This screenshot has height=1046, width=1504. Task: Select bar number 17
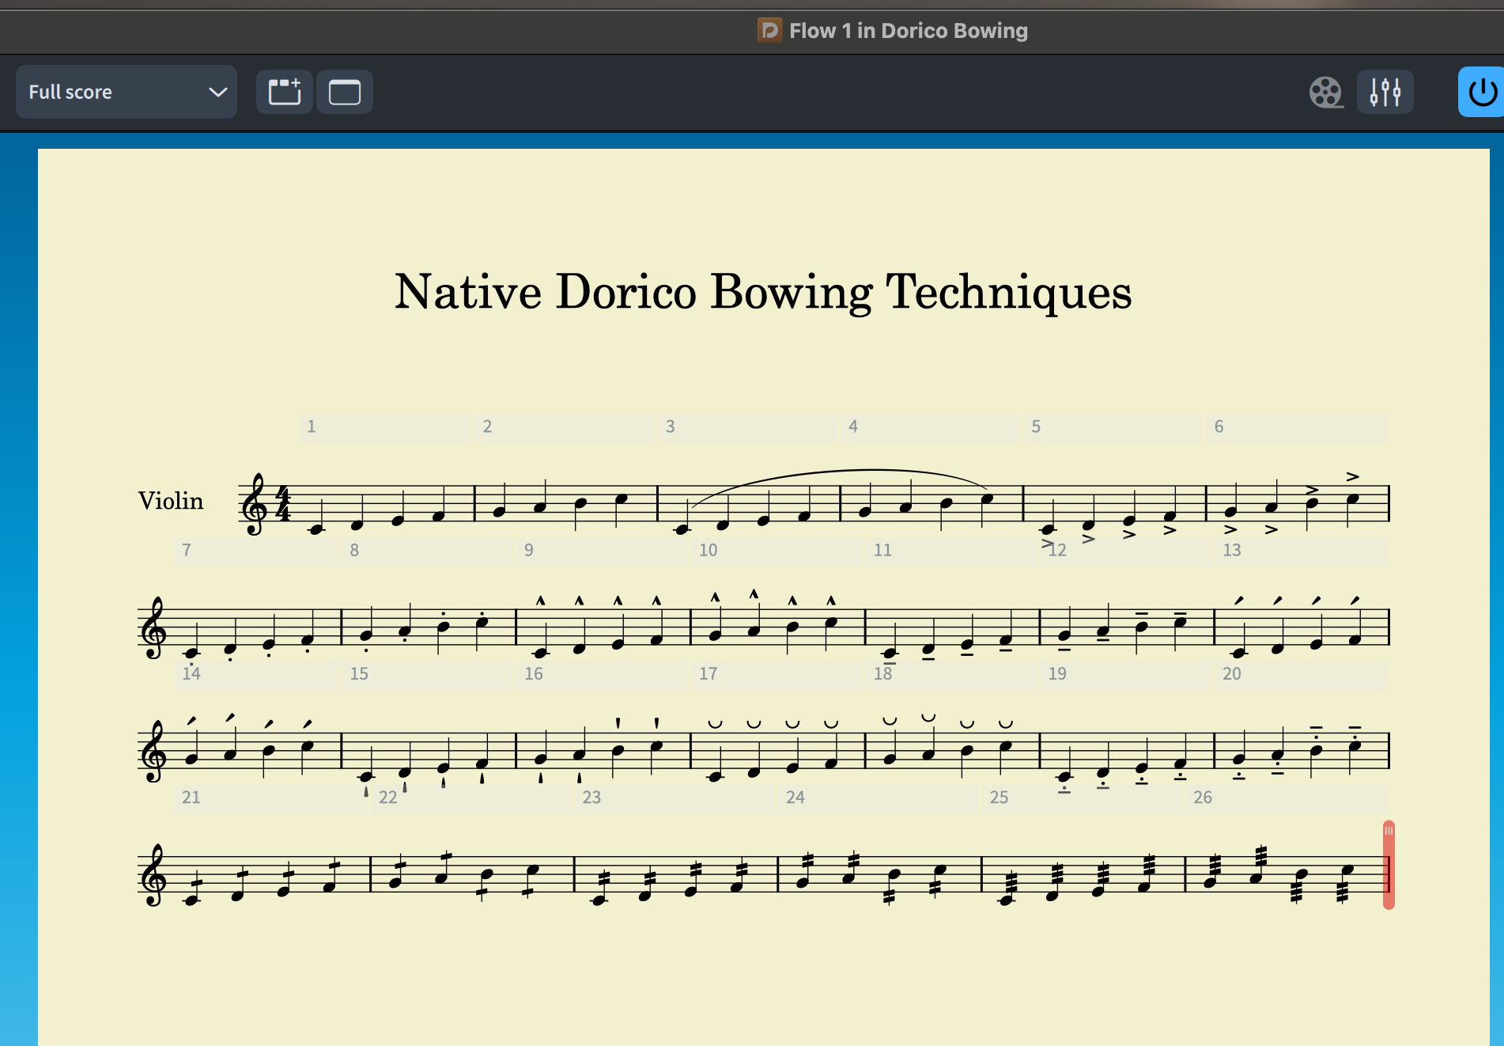[x=709, y=673]
